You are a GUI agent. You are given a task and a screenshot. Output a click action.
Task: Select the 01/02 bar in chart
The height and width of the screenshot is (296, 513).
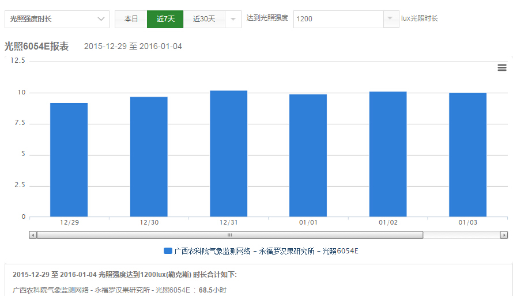coord(388,154)
